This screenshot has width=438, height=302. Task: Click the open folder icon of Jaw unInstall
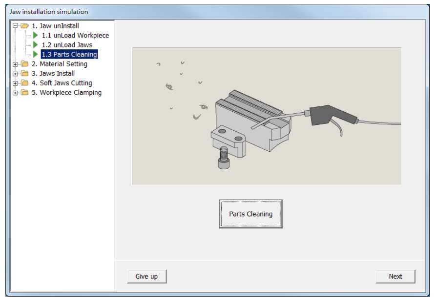[25, 26]
